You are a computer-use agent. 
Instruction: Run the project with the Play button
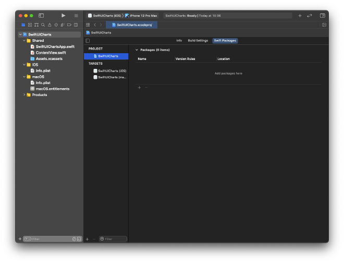click(x=64, y=16)
